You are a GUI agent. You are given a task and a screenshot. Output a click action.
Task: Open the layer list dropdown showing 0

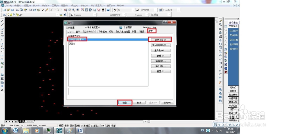point(33,15)
